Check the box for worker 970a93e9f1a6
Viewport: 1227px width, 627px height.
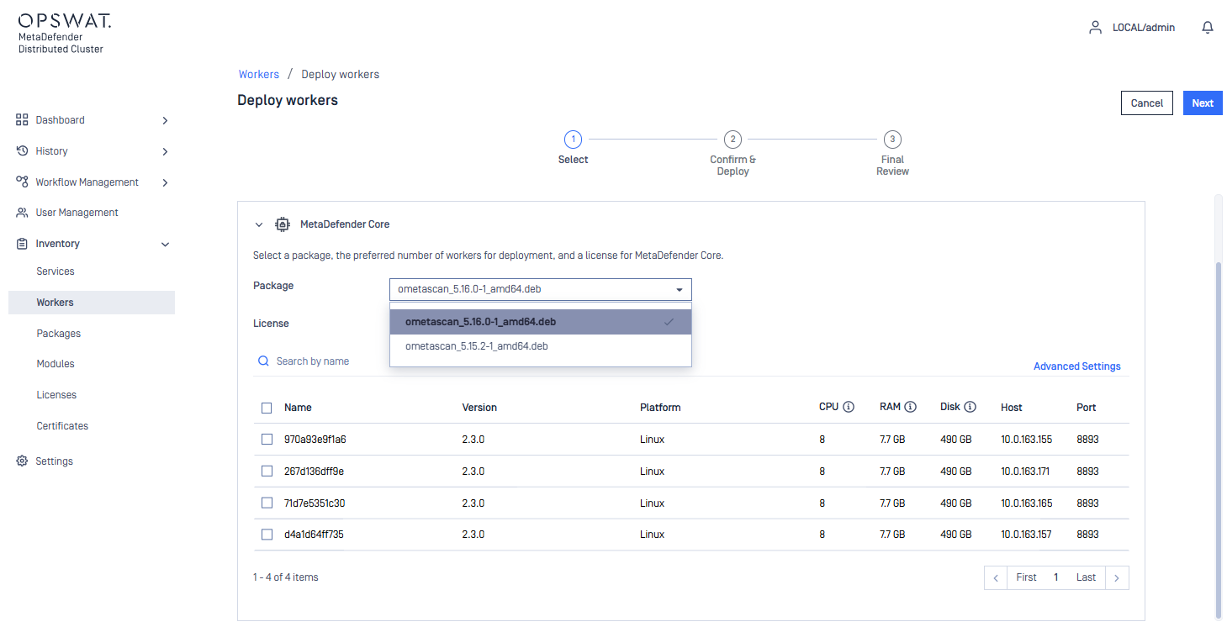click(x=267, y=440)
